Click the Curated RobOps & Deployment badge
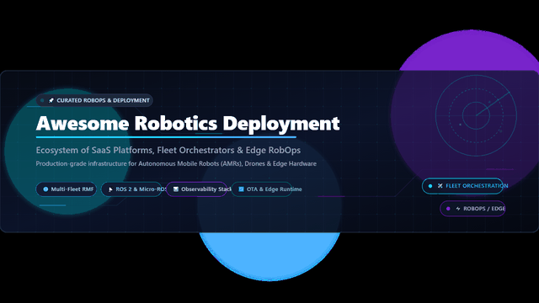This screenshot has width=539, height=303. point(94,100)
